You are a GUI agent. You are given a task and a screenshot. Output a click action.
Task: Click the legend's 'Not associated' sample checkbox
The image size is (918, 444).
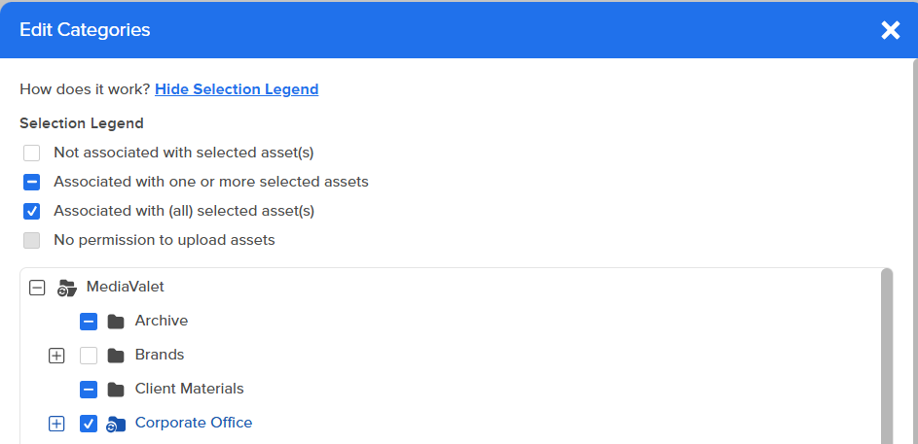[x=31, y=154]
